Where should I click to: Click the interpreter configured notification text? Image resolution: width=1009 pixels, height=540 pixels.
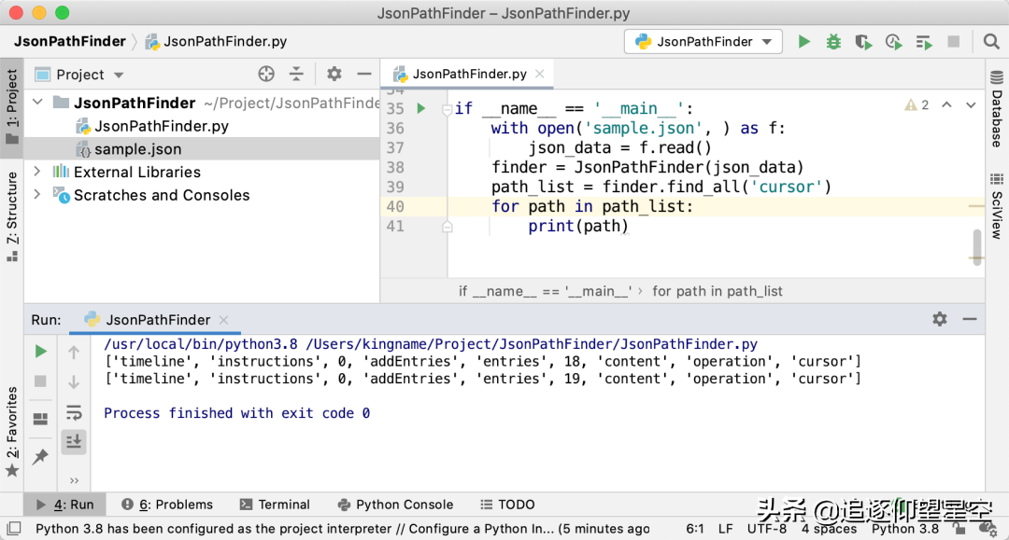point(342,529)
